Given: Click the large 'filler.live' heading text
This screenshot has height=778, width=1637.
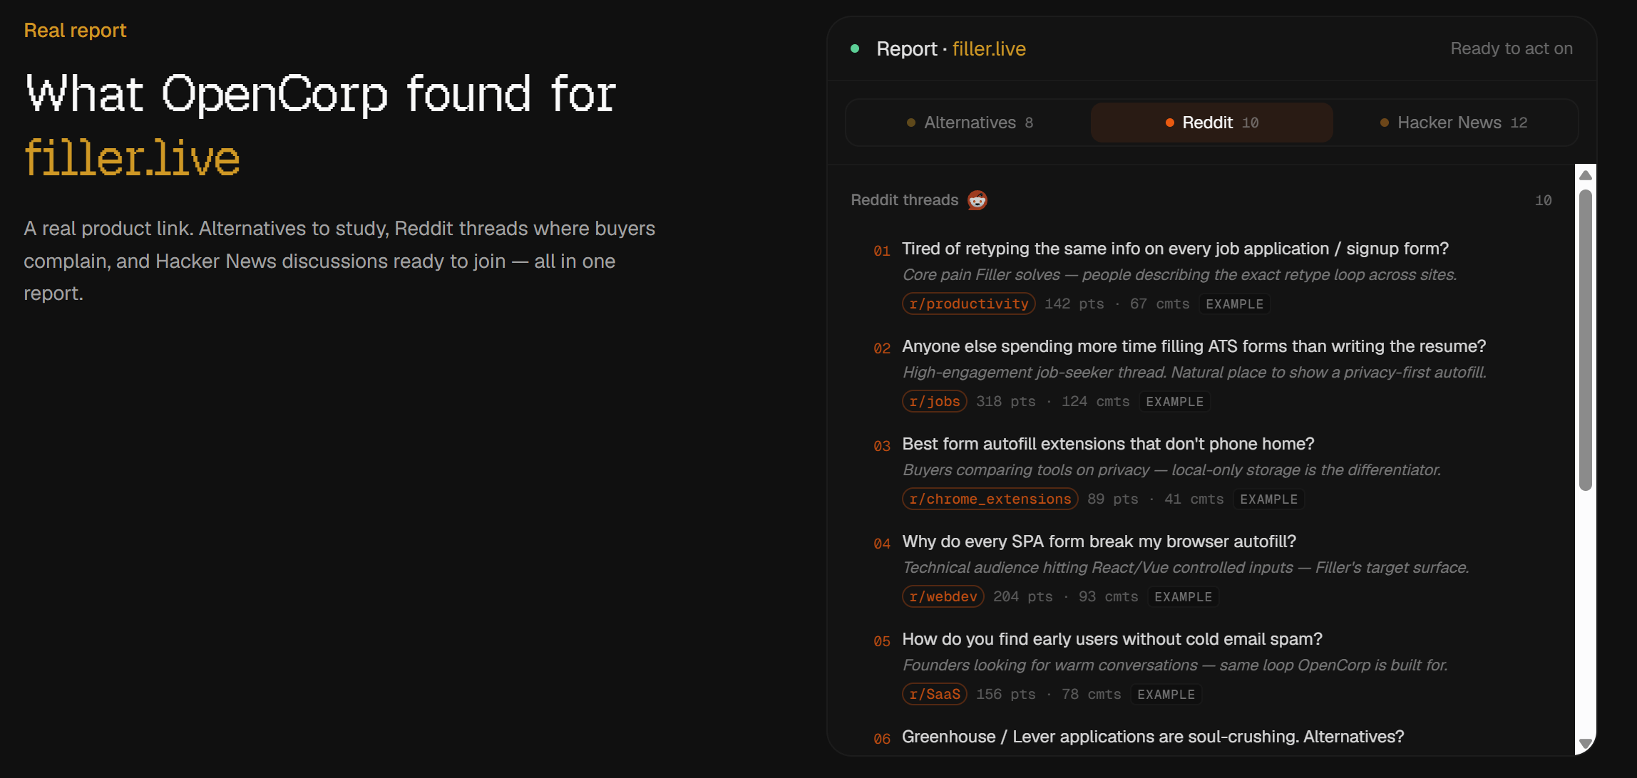Looking at the screenshot, I should click(x=132, y=158).
